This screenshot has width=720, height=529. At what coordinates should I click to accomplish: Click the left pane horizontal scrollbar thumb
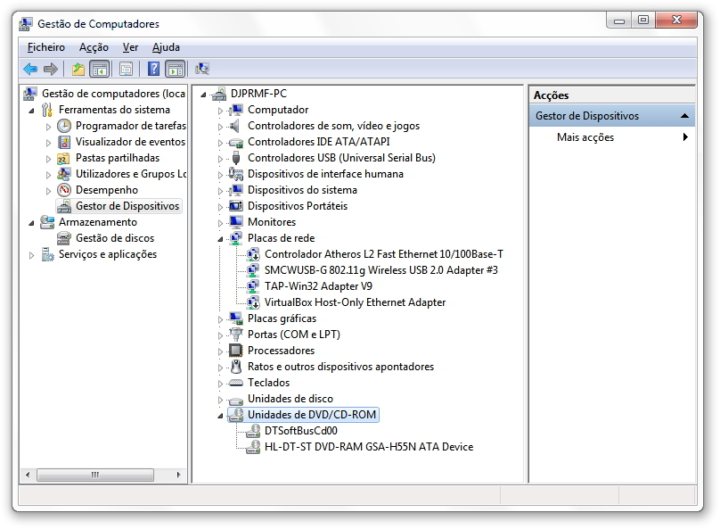(95, 475)
